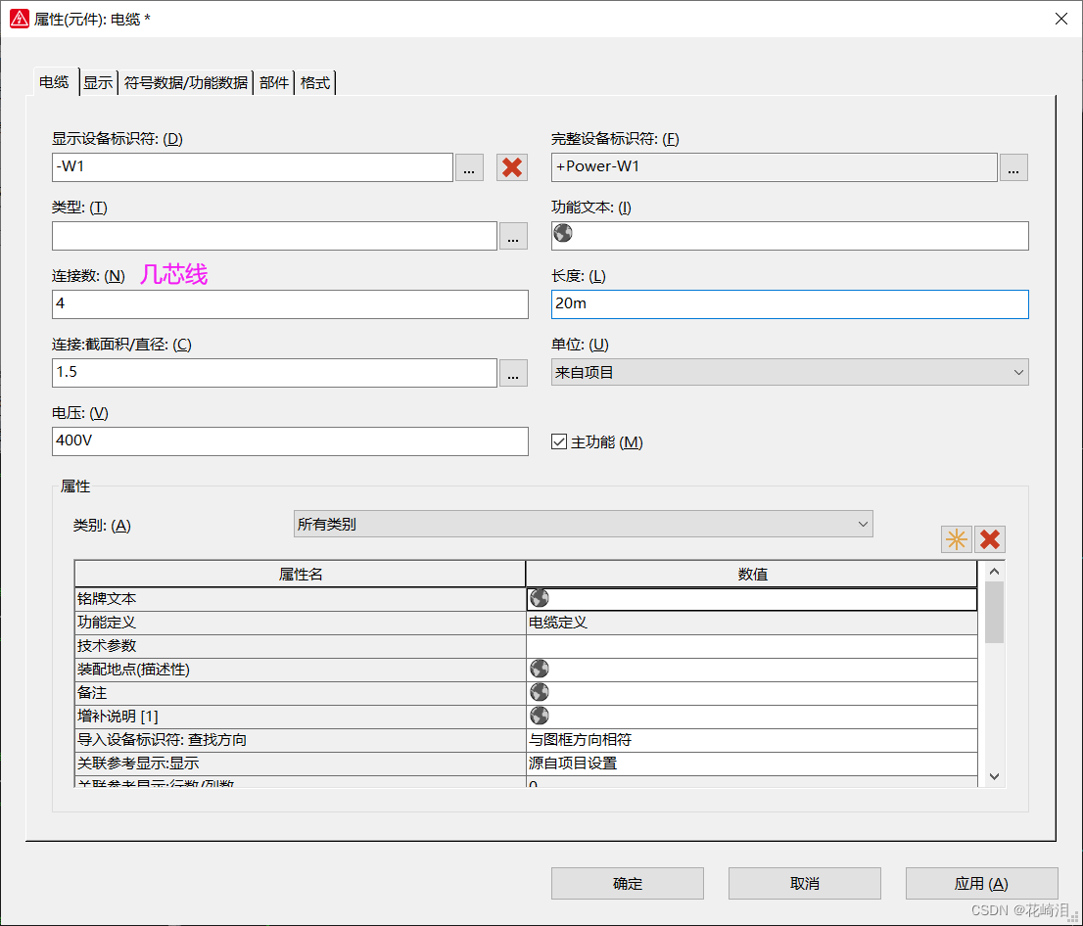Toggle the 主功能 checkbox
This screenshot has width=1083, height=926.
[x=559, y=441]
